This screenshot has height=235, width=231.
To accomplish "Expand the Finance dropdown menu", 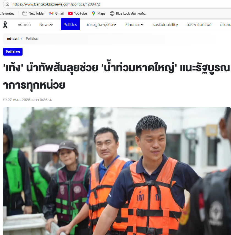I will [x=134, y=24].
